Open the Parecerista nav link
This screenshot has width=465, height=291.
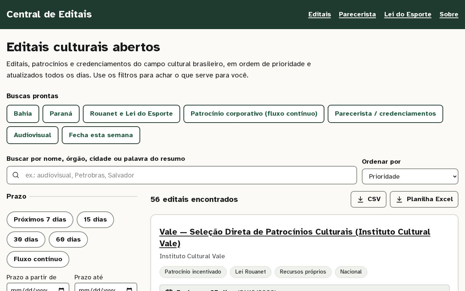point(357,15)
